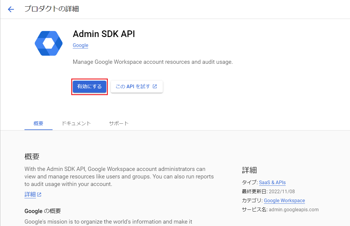The image size is (350, 226).
Task: Open the 詳細 link under the overview
Action: point(30,194)
